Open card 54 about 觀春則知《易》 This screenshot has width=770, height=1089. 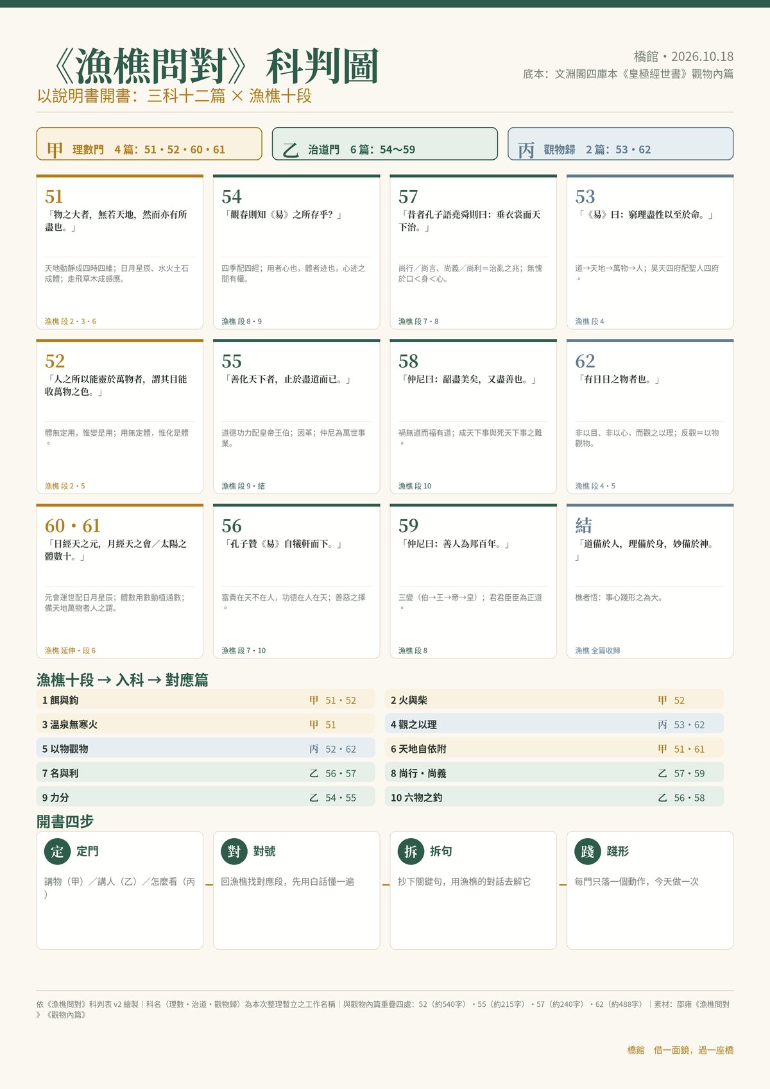click(x=296, y=252)
